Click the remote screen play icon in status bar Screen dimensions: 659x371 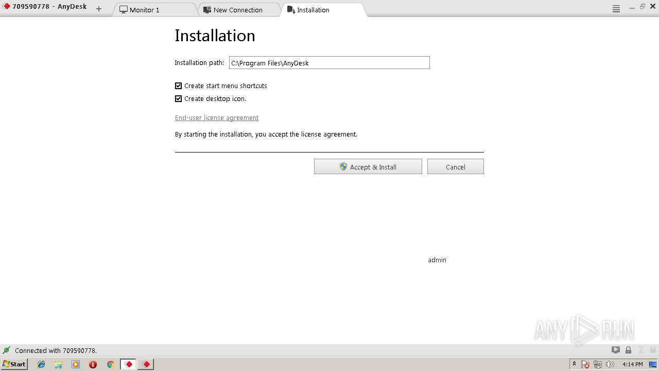615,350
